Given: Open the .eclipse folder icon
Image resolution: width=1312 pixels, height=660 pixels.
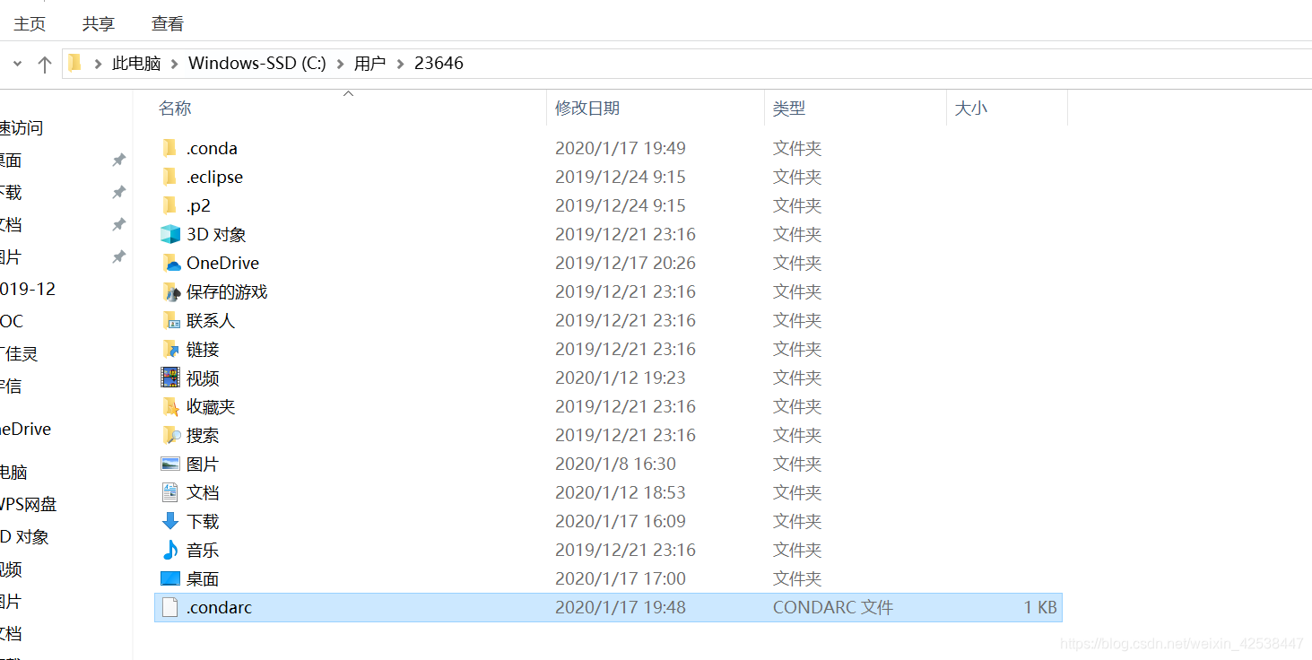Looking at the screenshot, I should click(169, 177).
